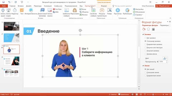Undo the last action
Viewport: 172px width, 96px height.
tap(9, 2)
